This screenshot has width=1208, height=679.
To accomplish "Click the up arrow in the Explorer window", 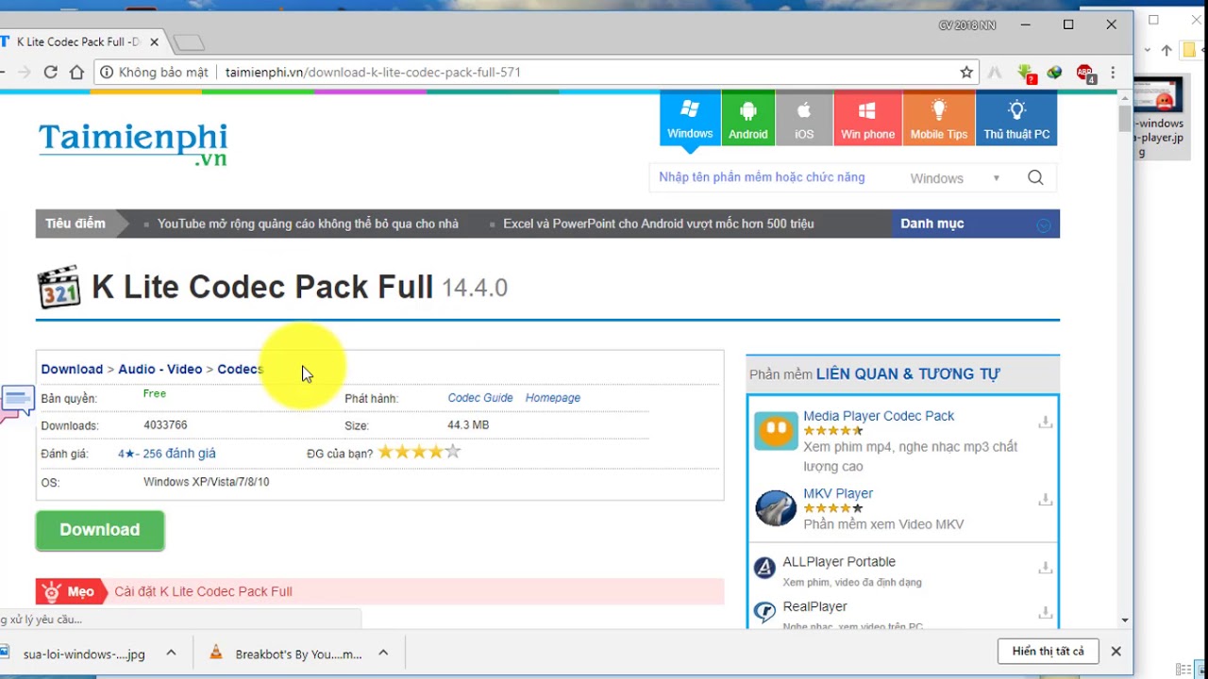I will (1166, 50).
